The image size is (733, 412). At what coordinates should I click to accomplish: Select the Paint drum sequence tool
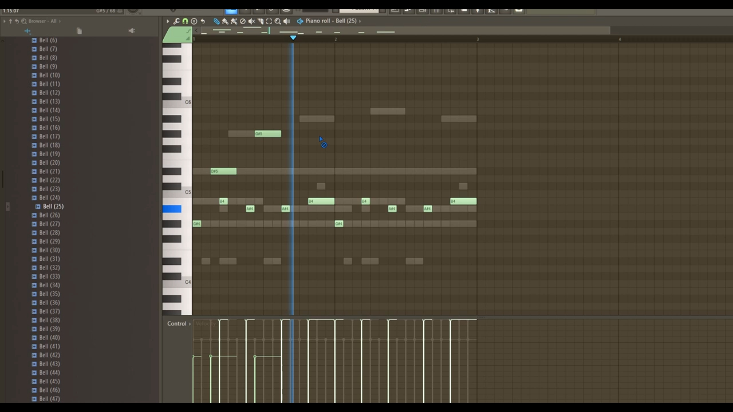point(234,21)
